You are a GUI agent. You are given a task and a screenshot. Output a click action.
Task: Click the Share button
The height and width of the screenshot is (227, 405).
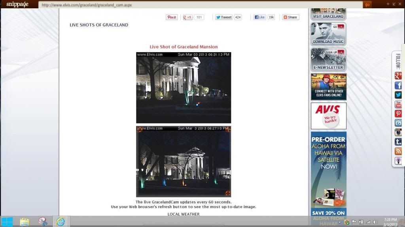click(291, 17)
